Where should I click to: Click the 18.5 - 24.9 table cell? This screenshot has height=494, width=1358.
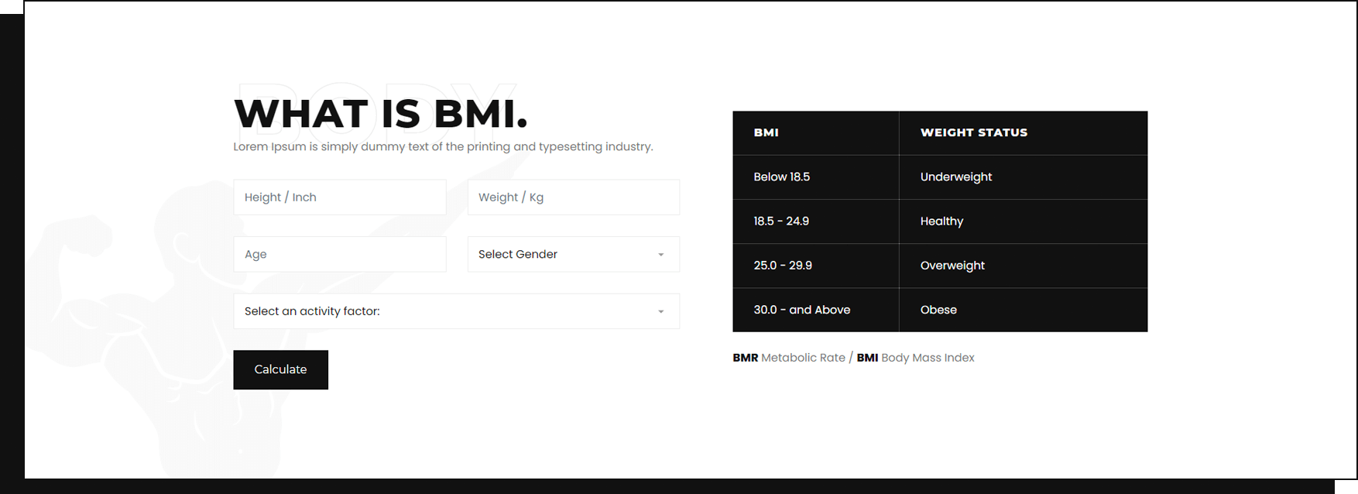pyautogui.click(x=816, y=221)
